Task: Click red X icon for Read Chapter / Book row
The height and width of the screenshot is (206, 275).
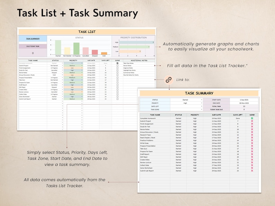Action: click(x=252, y=138)
